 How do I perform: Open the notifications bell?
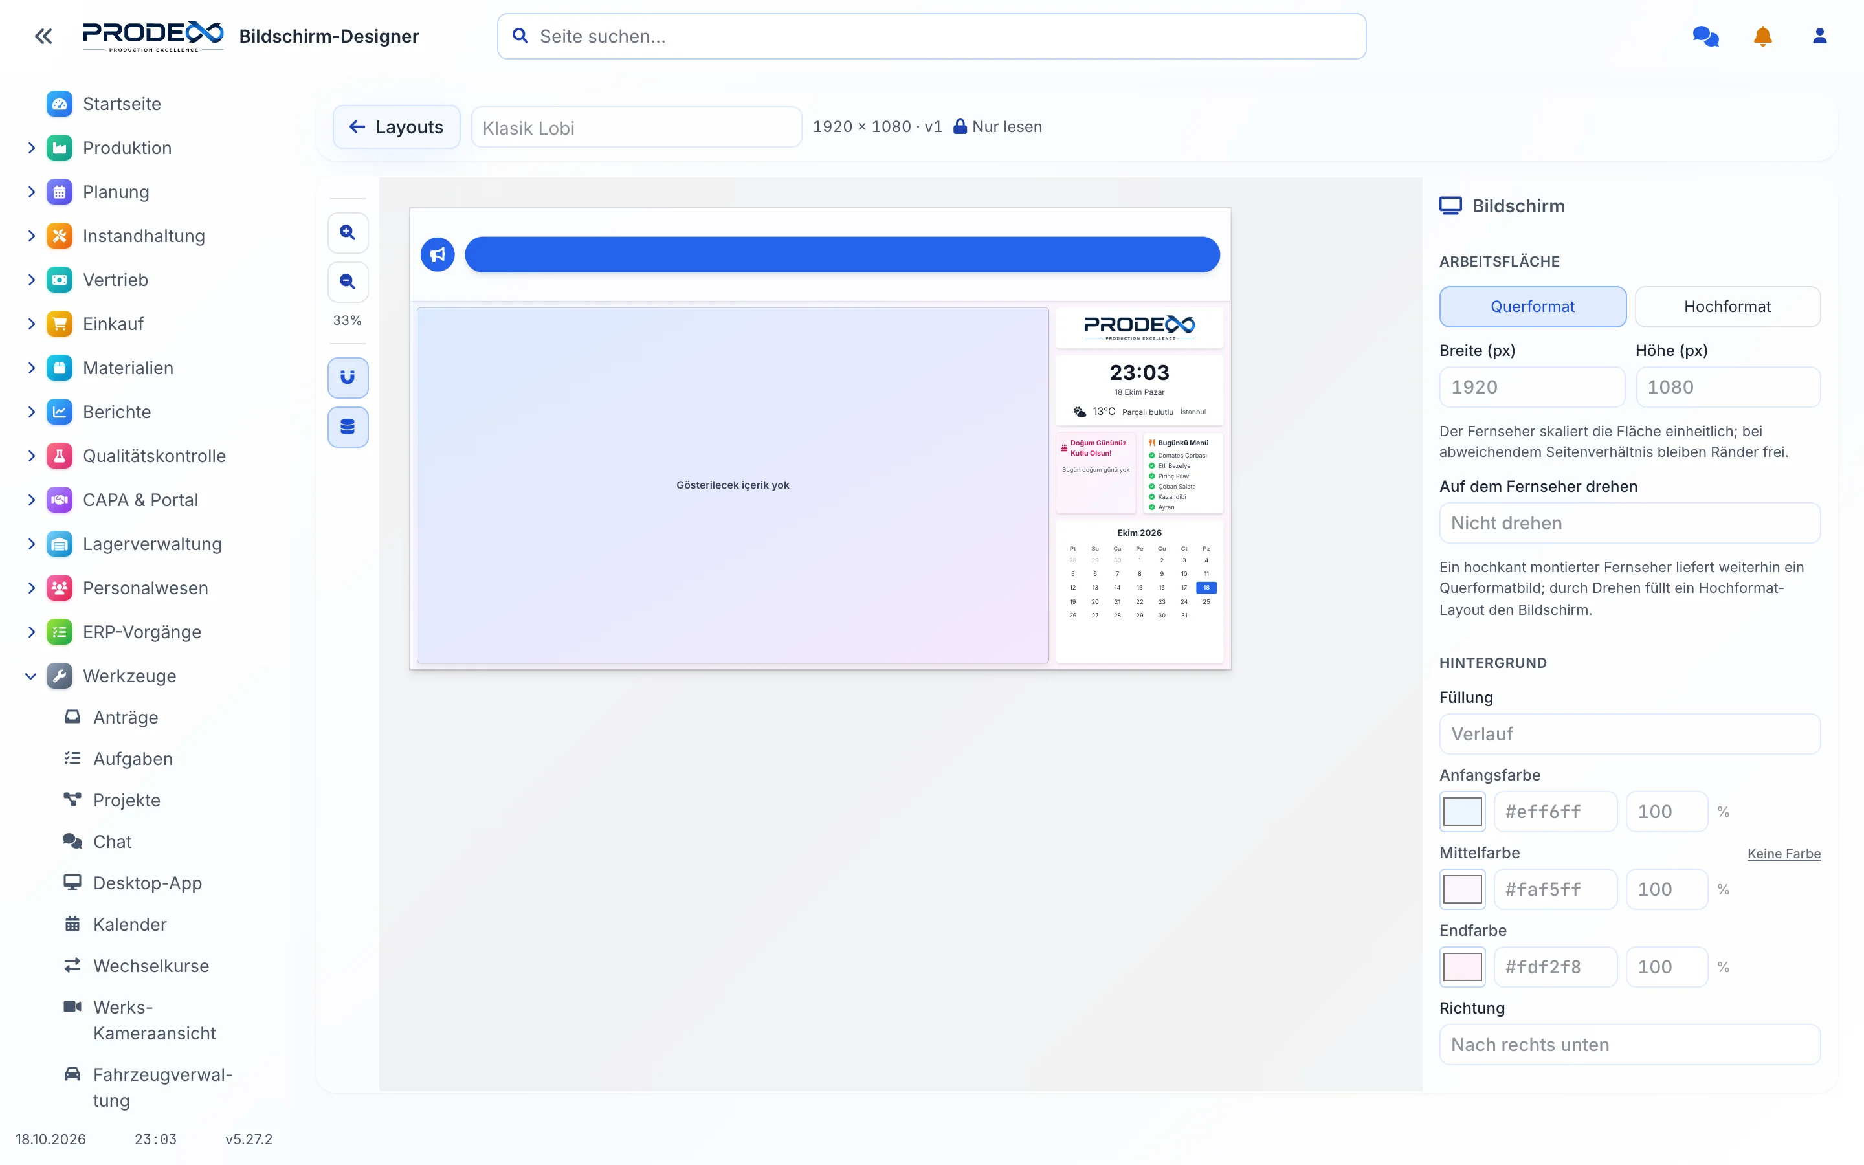pos(1762,36)
